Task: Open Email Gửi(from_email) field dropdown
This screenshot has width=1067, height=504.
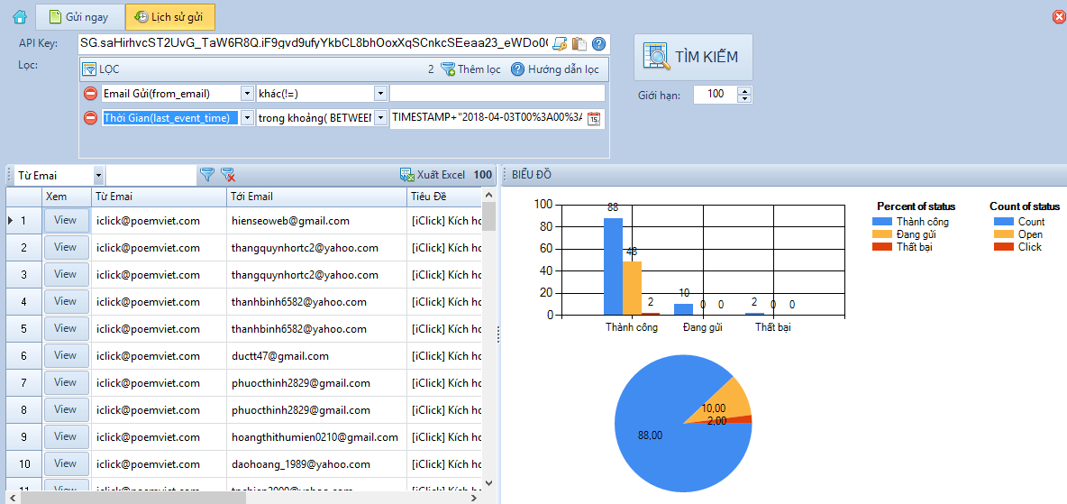Action: click(247, 93)
